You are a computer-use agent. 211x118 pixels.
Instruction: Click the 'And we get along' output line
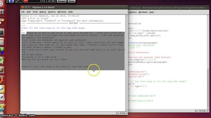(x=32, y=55)
